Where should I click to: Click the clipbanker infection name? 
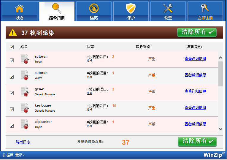click(43, 122)
